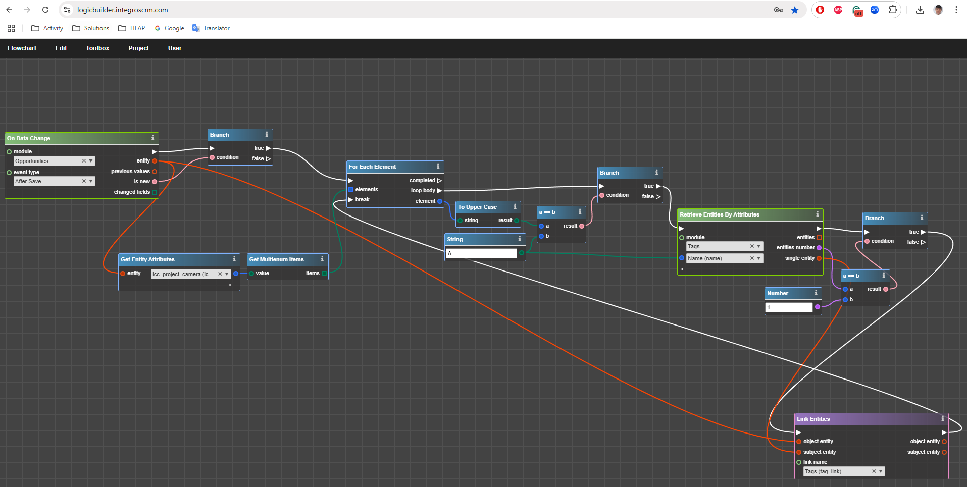Open the Flowchart menu
The height and width of the screenshot is (487, 967).
pos(22,48)
